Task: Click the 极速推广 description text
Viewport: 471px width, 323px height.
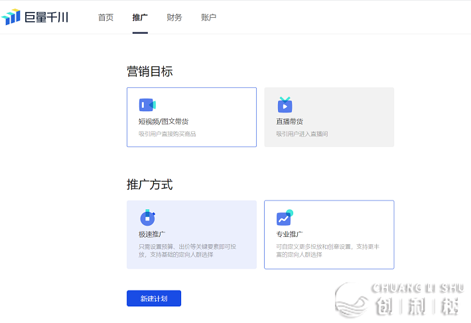Action: point(182,250)
